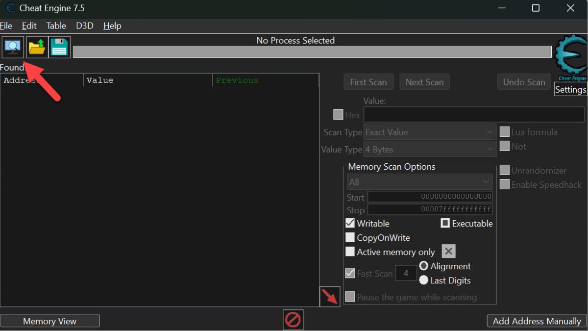Screen dimensions: 588x331
Task: Click the red circle clear list icon
Action: (293, 320)
